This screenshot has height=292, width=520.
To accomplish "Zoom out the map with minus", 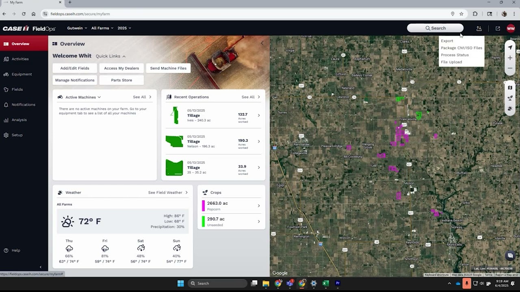I will click(x=510, y=68).
